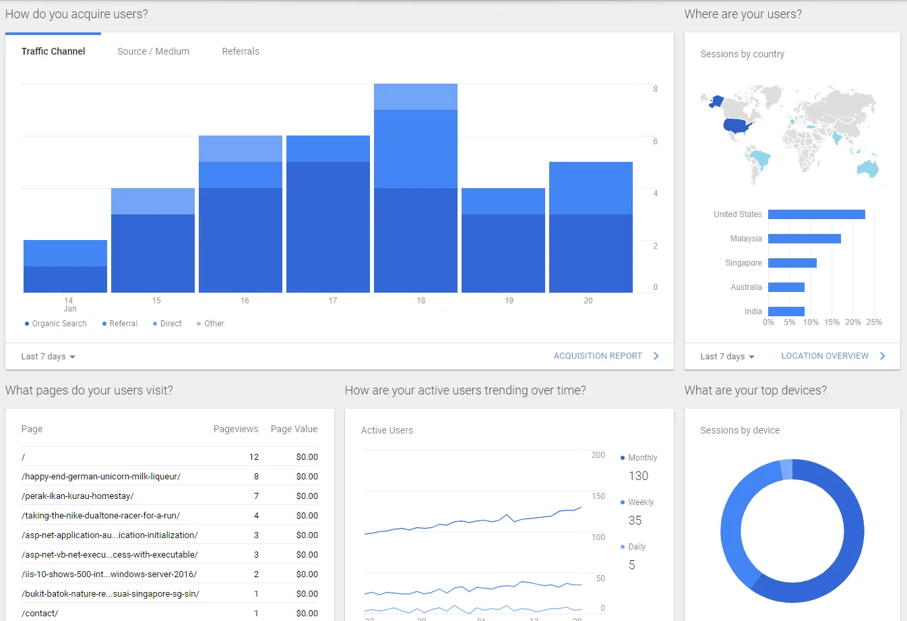Select the United States on the world map
Image resolution: width=907 pixels, height=621 pixels.
click(737, 126)
